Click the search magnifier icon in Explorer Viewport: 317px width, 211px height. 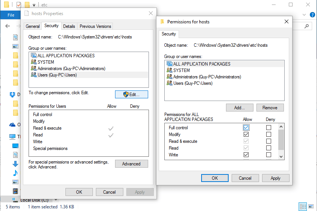pyautogui.click(x=308, y=26)
